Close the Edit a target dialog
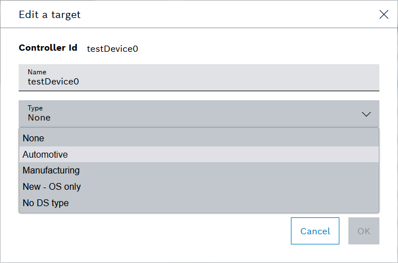This screenshot has height=263, width=398. pyautogui.click(x=384, y=15)
